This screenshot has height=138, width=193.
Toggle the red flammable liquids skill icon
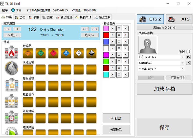53,53
